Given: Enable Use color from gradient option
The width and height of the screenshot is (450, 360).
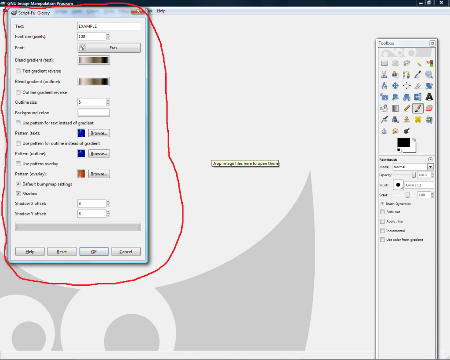Looking at the screenshot, I should coord(382,240).
